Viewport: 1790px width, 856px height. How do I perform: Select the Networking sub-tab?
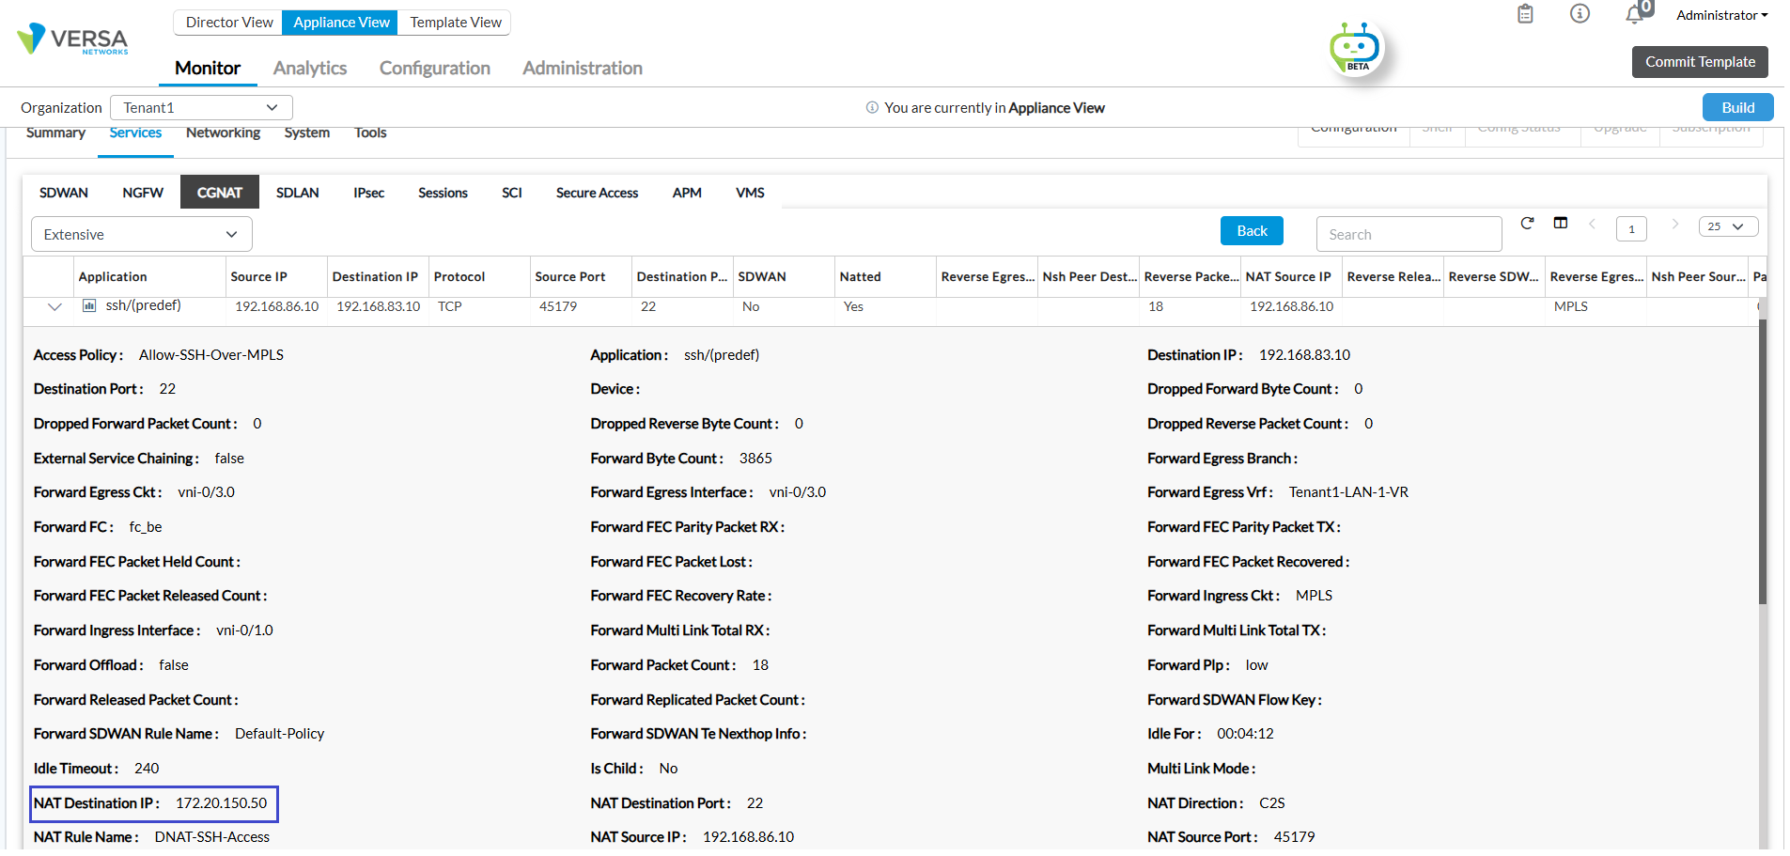tap(223, 133)
